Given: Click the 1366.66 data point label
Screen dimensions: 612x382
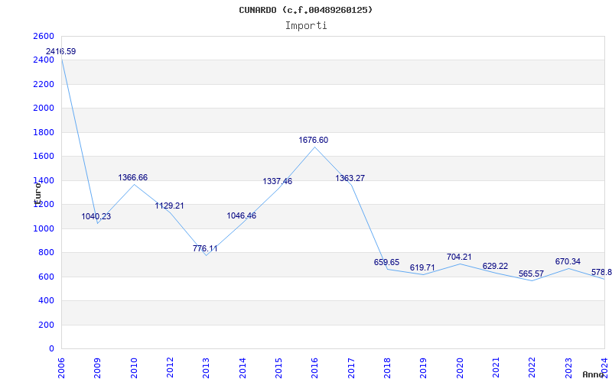Looking at the screenshot, I should 132,177.
